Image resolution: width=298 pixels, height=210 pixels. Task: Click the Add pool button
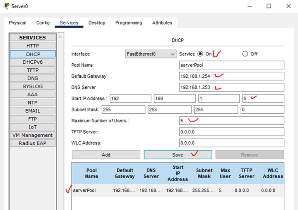(x=106, y=155)
